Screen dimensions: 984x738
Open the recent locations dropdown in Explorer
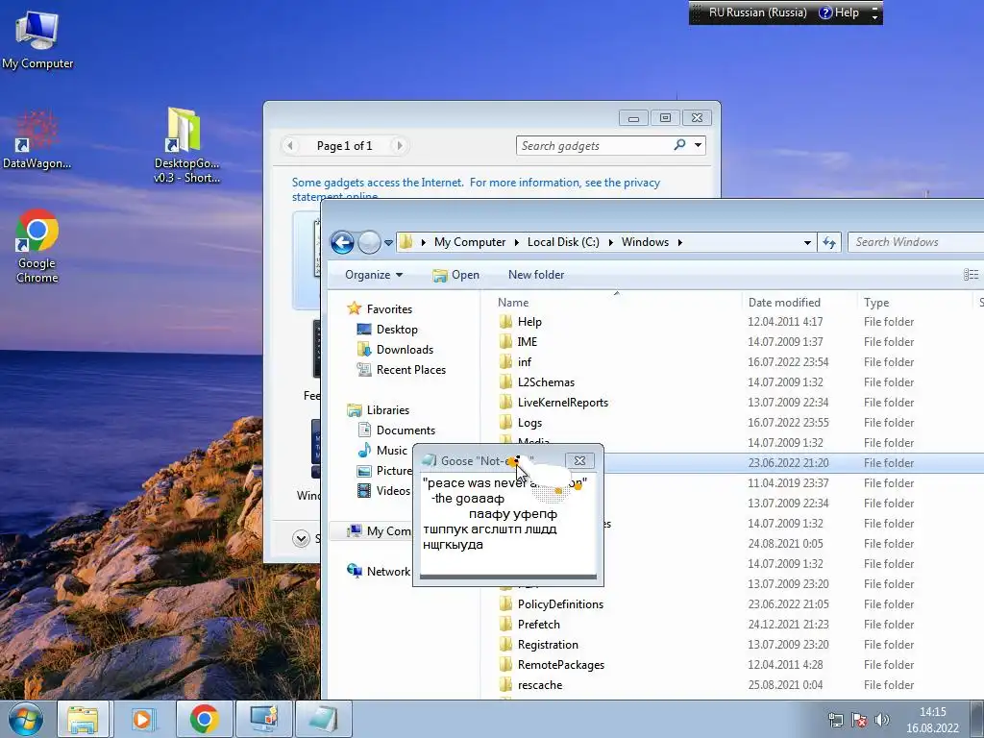click(388, 243)
